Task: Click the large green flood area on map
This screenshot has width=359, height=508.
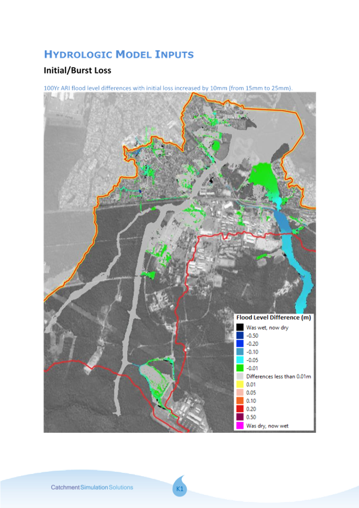Action: [x=262, y=179]
